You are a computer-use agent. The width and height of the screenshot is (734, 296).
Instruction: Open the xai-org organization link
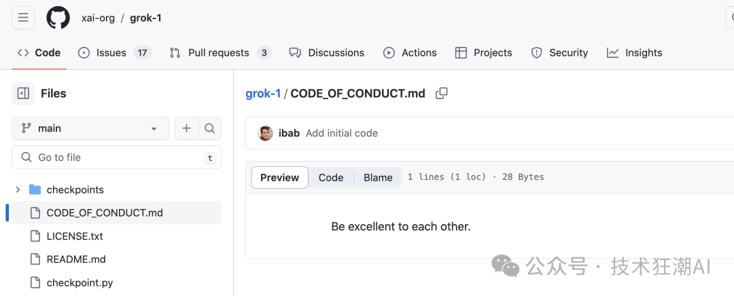tap(98, 18)
